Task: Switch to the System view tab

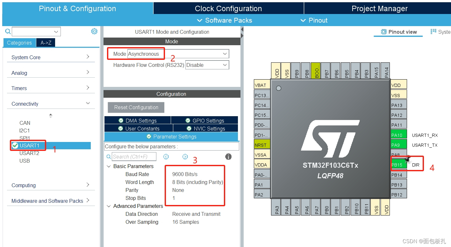Action: [x=440, y=32]
